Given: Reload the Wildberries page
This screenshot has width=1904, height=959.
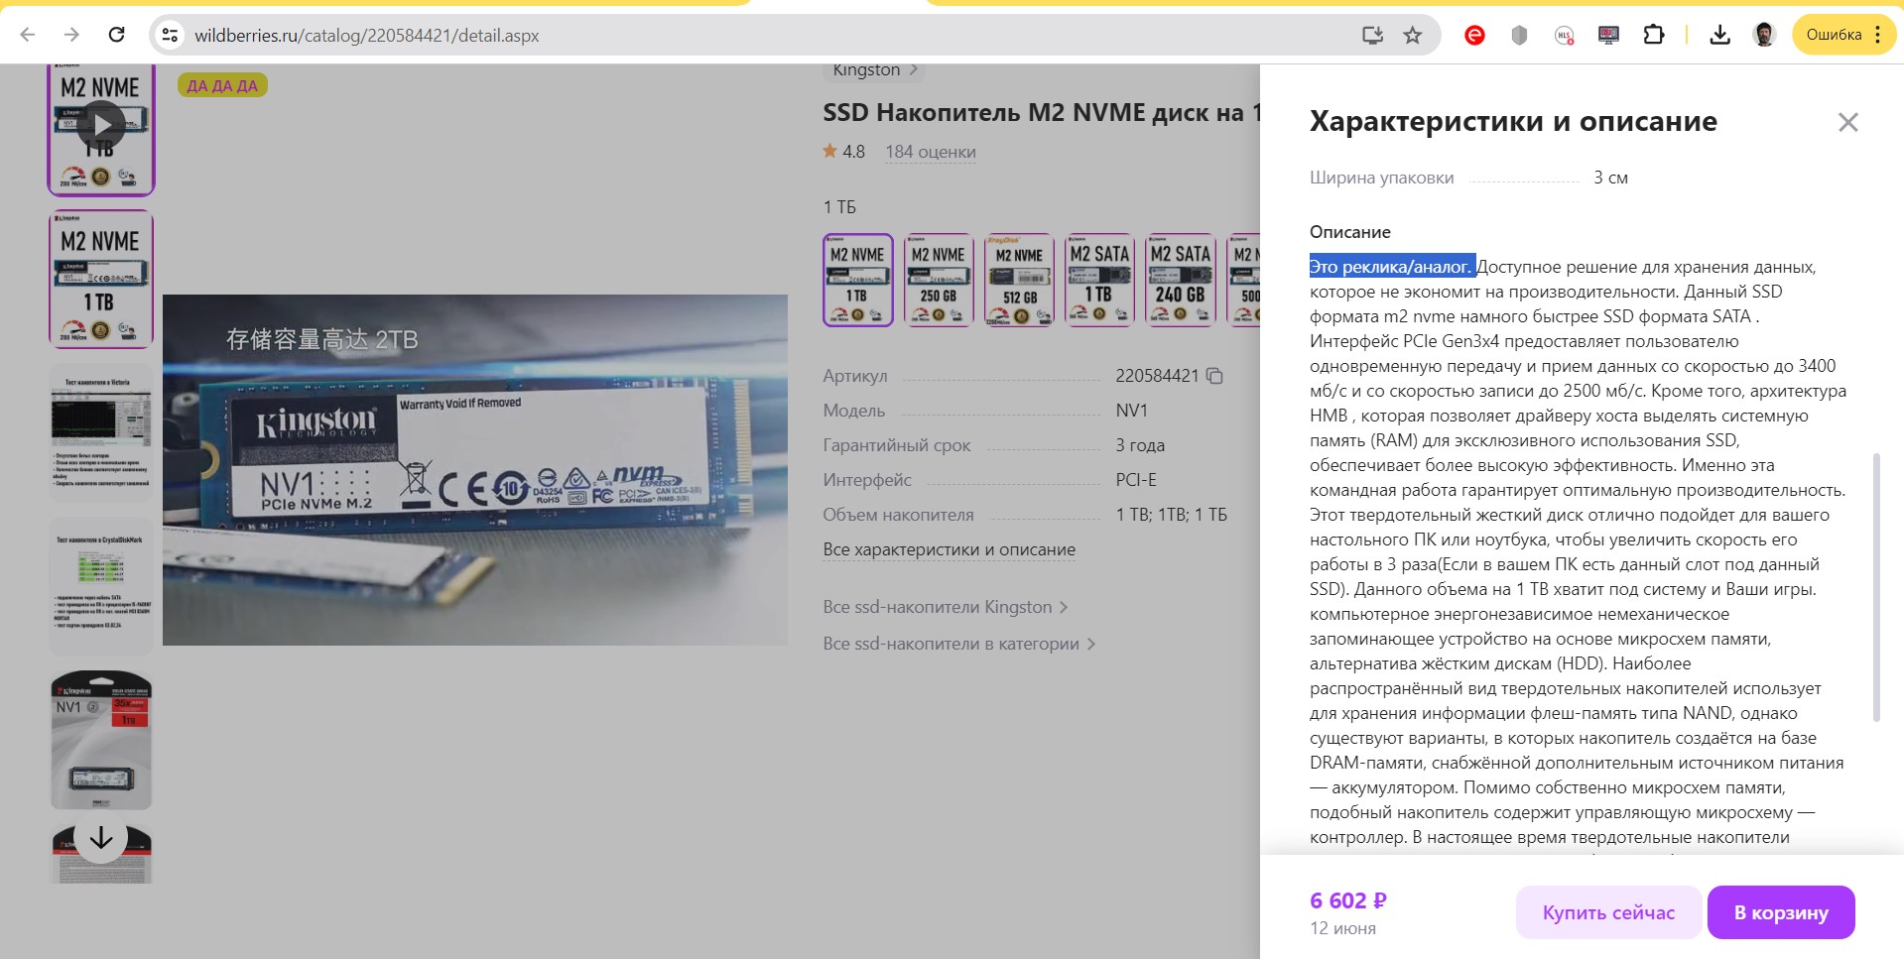Looking at the screenshot, I should pos(116,35).
